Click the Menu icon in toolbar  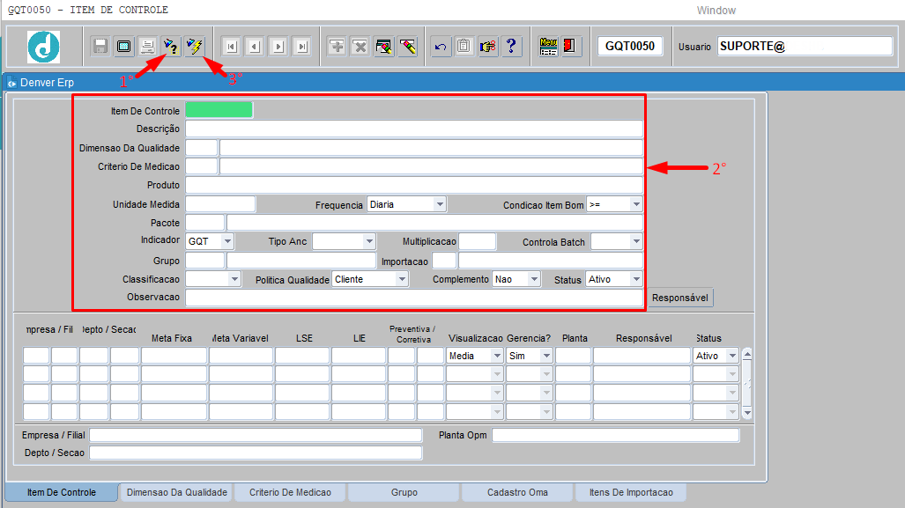548,46
